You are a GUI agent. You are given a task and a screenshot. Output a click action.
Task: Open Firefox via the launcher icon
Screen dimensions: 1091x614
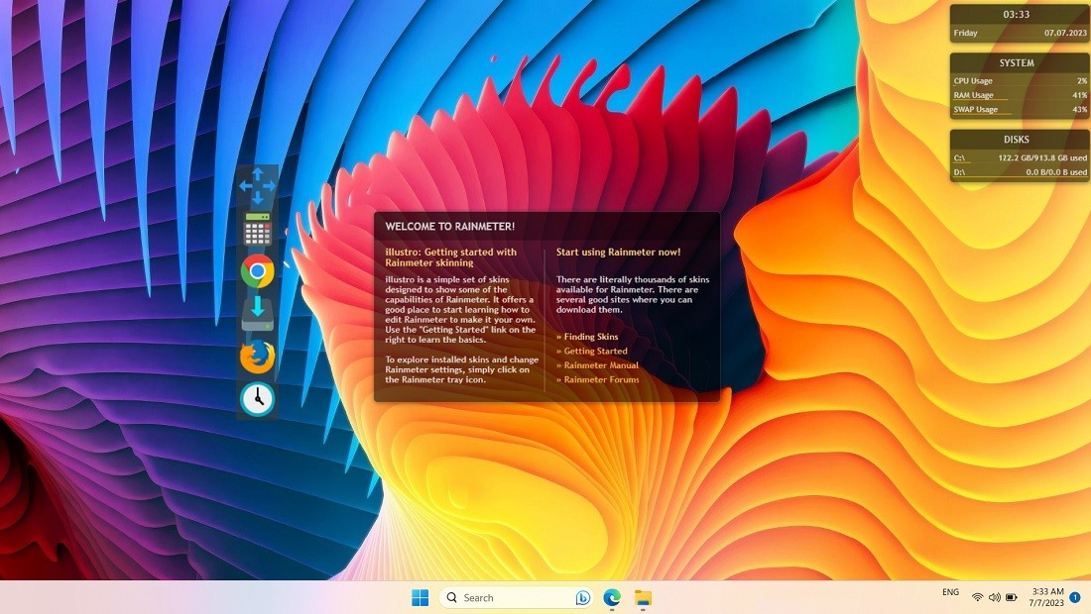pyautogui.click(x=257, y=356)
